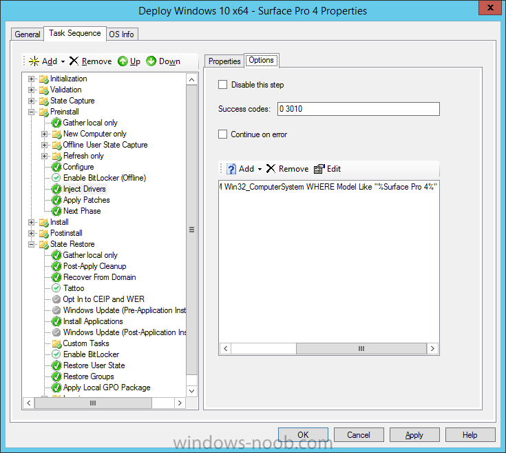Expand Offline User State Capture group
Screen dimensions: 506x453
45,145
